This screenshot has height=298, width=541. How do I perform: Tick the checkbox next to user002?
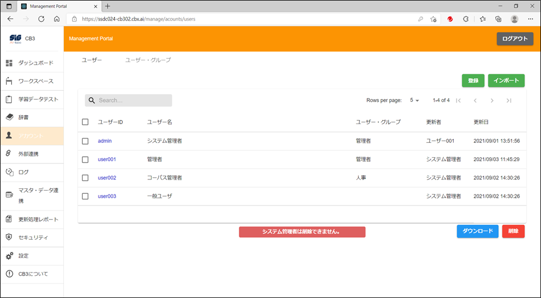click(x=85, y=178)
